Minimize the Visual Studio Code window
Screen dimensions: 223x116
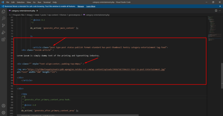coord(206,2)
